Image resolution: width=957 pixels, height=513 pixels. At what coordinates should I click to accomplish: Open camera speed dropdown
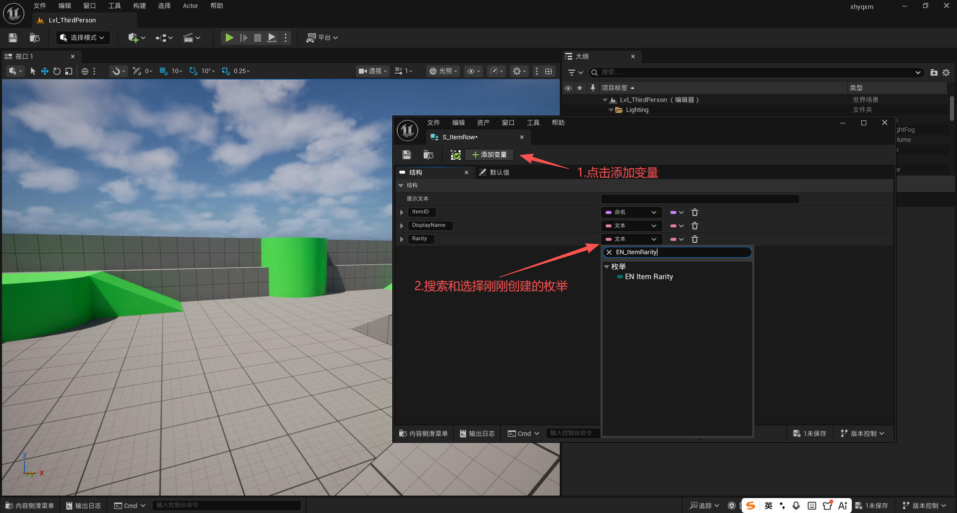404,71
